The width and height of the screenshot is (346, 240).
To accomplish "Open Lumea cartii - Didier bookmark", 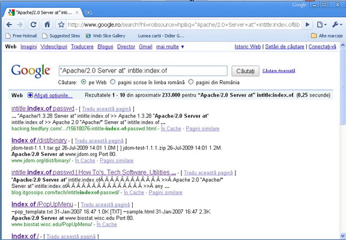I will 161,36.
